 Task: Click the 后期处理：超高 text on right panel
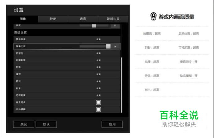click(189, 34)
